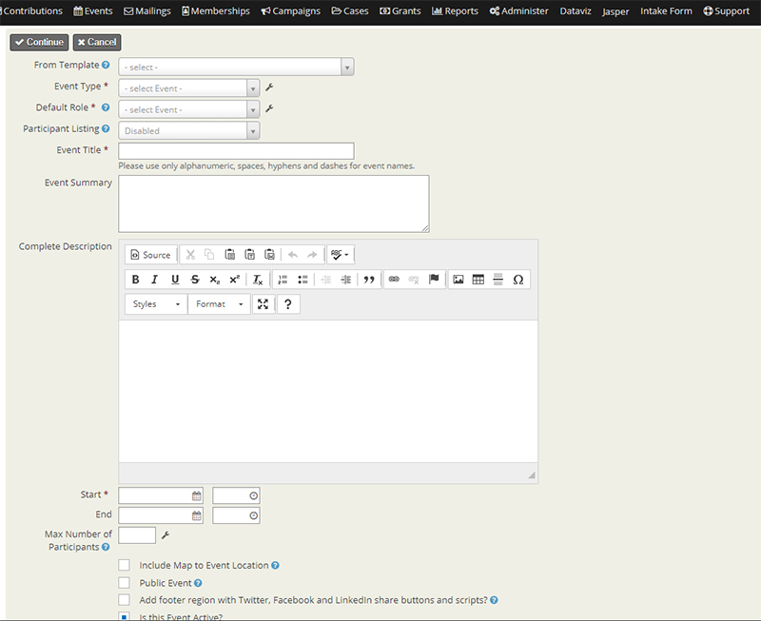761x621 pixels.
Task: Click the wrench icon next to Event Type
Action: [x=269, y=86]
